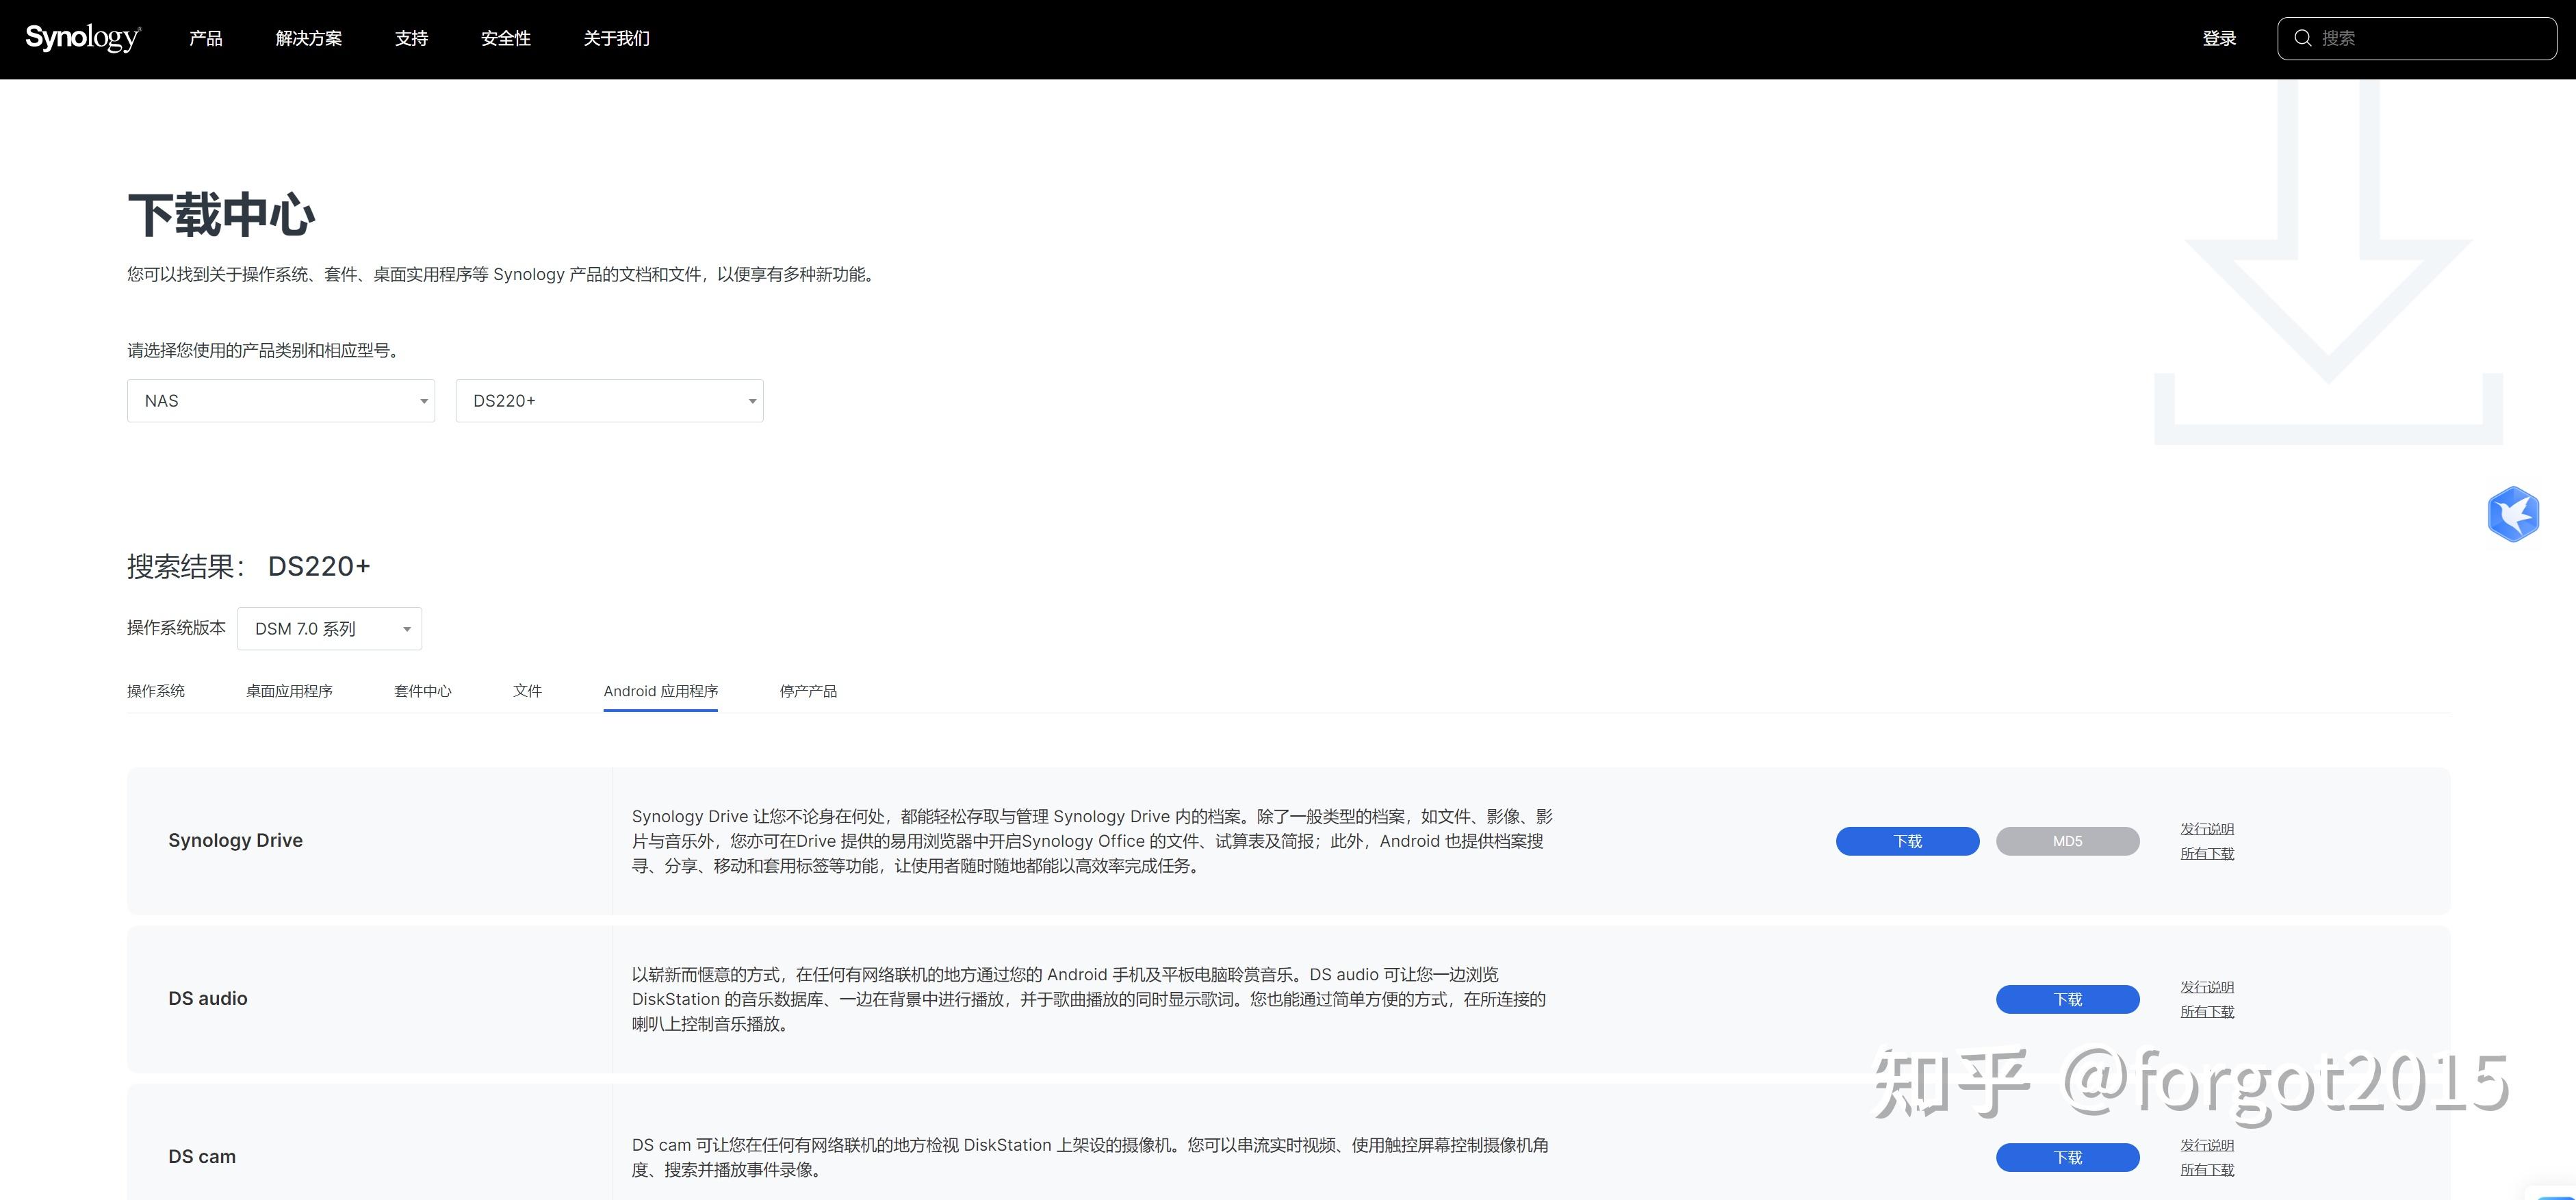Click the search magnifier icon
Image resolution: width=2576 pixels, height=1200 pixels.
(x=2303, y=38)
